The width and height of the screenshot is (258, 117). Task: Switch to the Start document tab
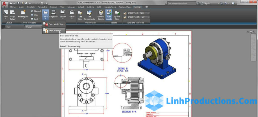pos(8,27)
